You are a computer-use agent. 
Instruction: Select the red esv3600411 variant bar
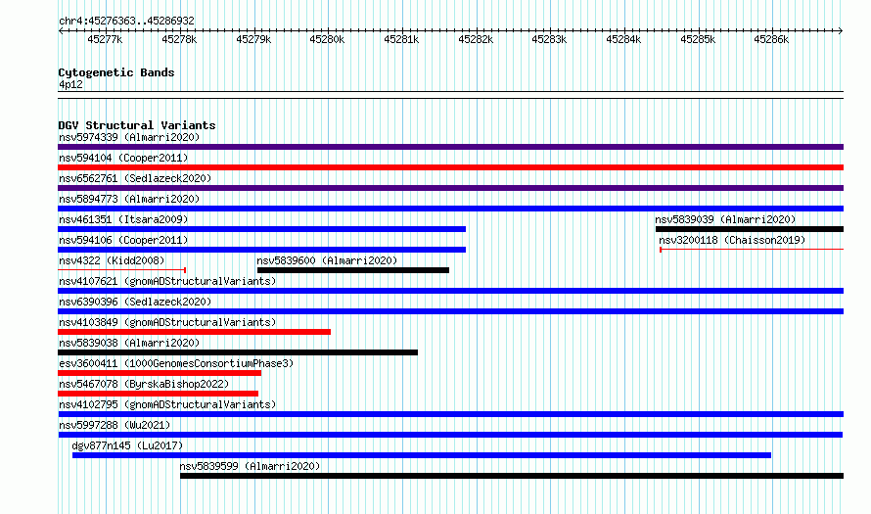160,373
